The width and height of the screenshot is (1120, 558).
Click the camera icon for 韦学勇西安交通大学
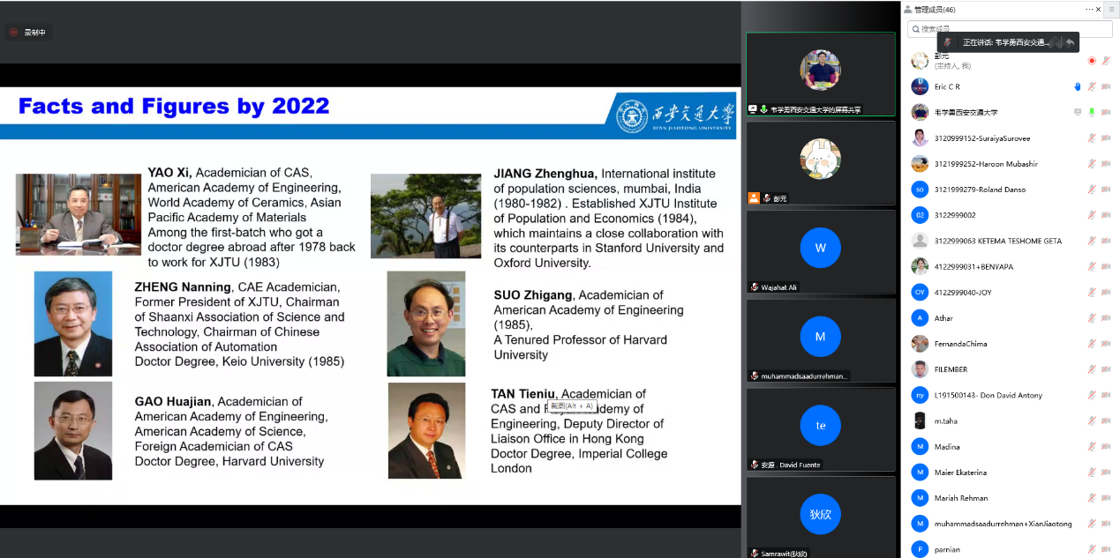(1106, 112)
